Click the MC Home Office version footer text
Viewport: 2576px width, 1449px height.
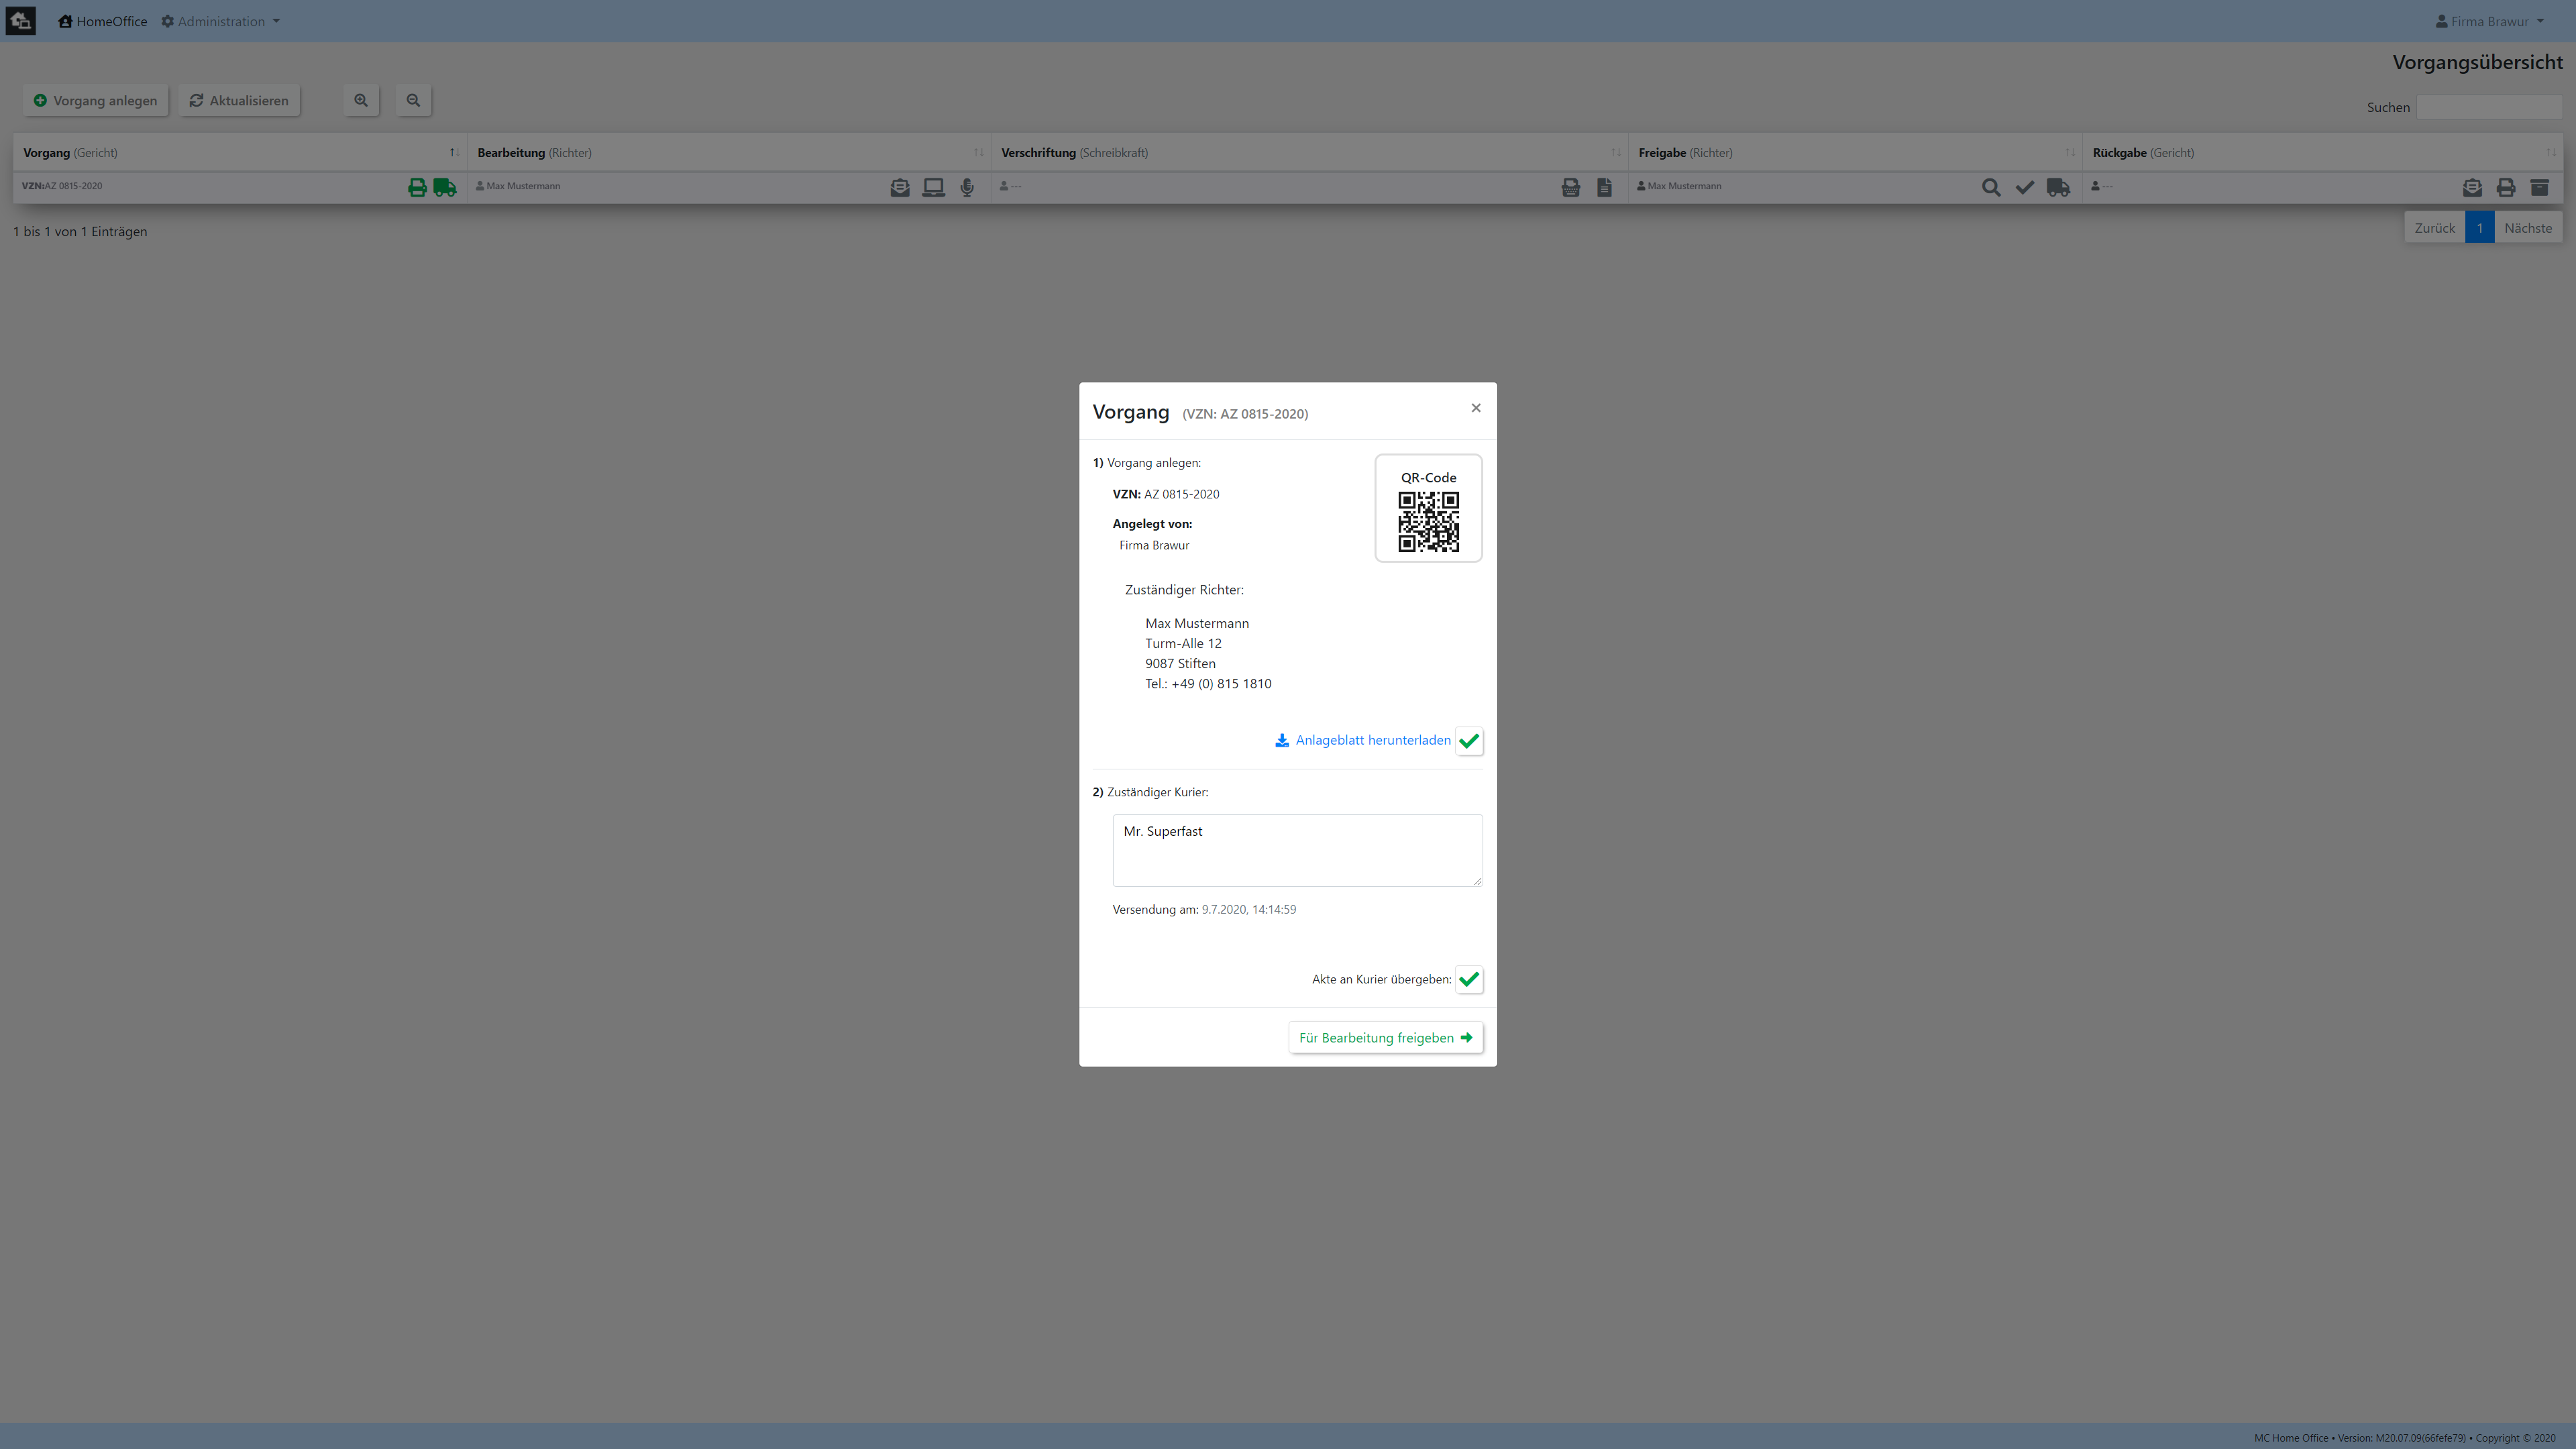pos(2404,1438)
